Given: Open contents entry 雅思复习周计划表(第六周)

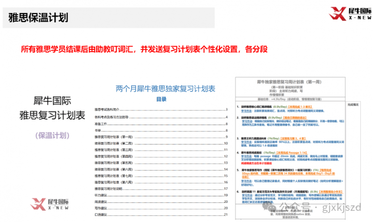Looking at the screenshot, I should coord(161,169).
